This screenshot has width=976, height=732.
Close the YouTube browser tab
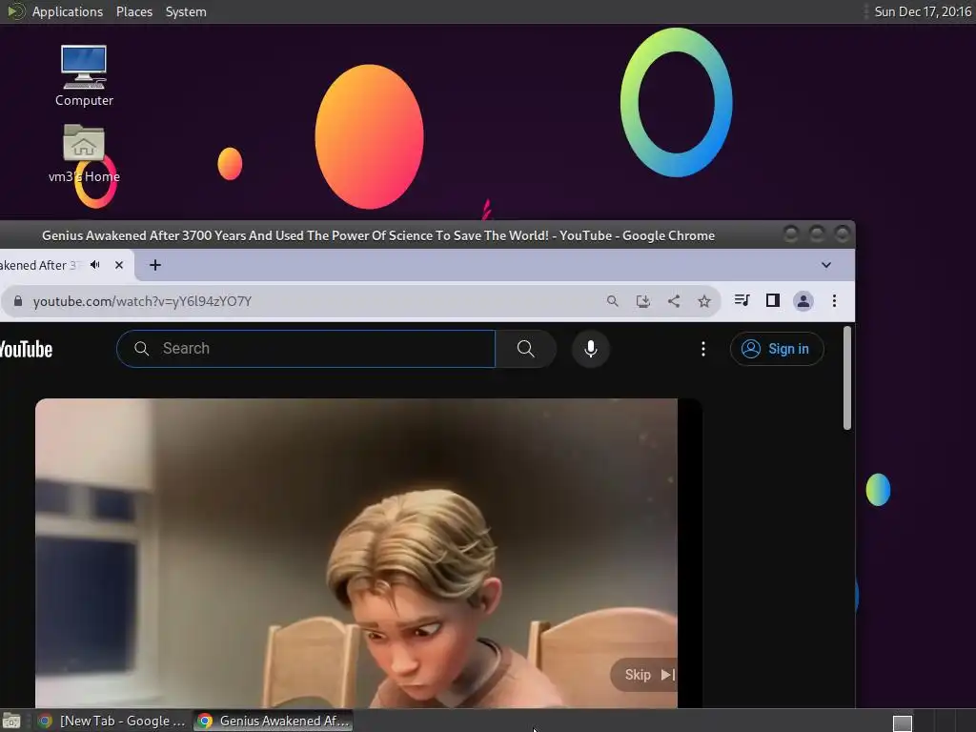[119, 265]
